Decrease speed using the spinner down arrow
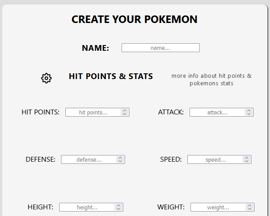The image size is (270, 216). pos(247,161)
